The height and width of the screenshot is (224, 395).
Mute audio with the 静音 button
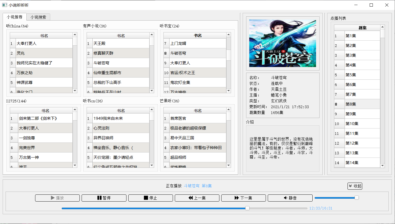click(x=290, y=198)
